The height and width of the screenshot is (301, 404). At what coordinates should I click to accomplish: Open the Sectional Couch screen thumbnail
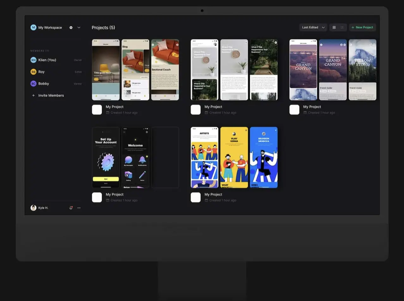(x=165, y=70)
